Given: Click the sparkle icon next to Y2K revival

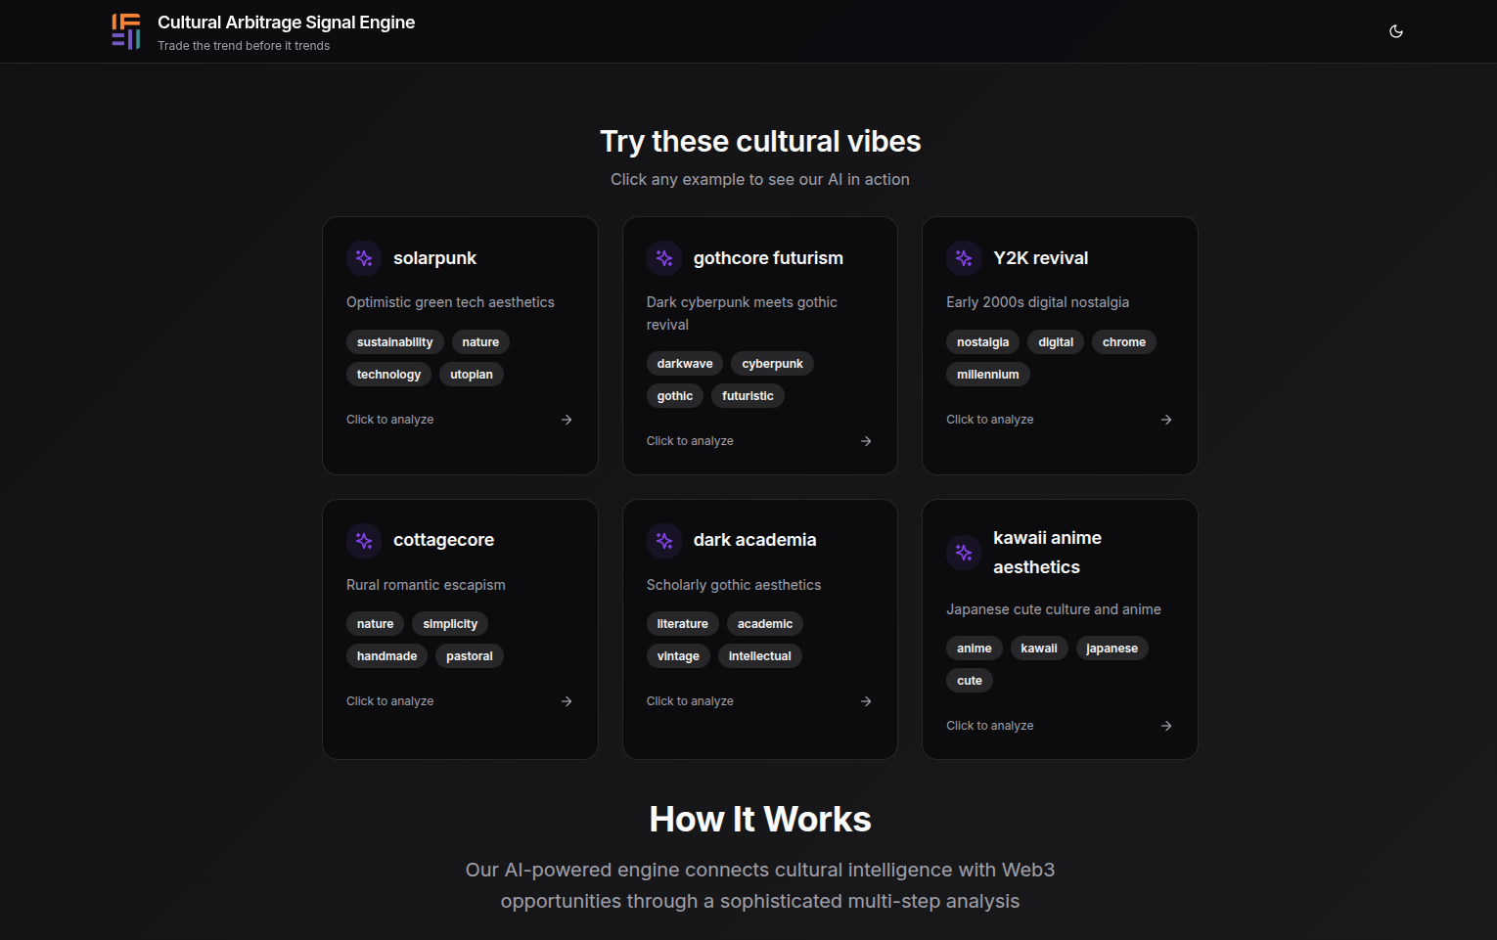Looking at the screenshot, I should (964, 258).
